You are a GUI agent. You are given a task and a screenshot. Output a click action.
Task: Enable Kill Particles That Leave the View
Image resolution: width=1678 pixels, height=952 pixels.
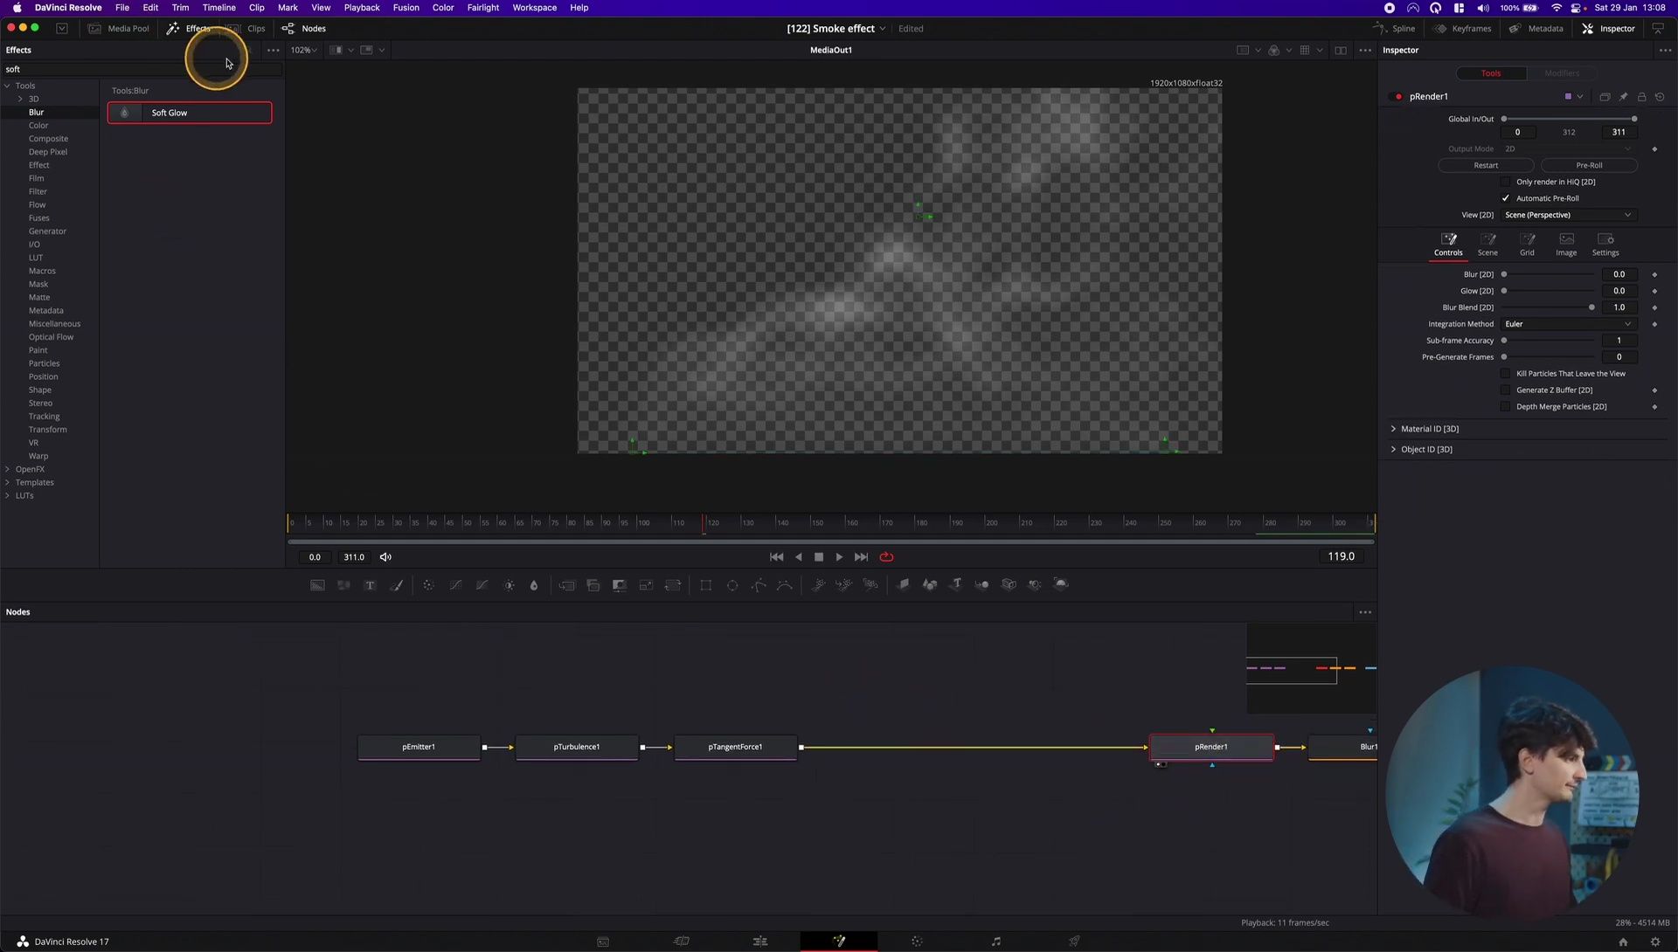[x=1505, y=374]
